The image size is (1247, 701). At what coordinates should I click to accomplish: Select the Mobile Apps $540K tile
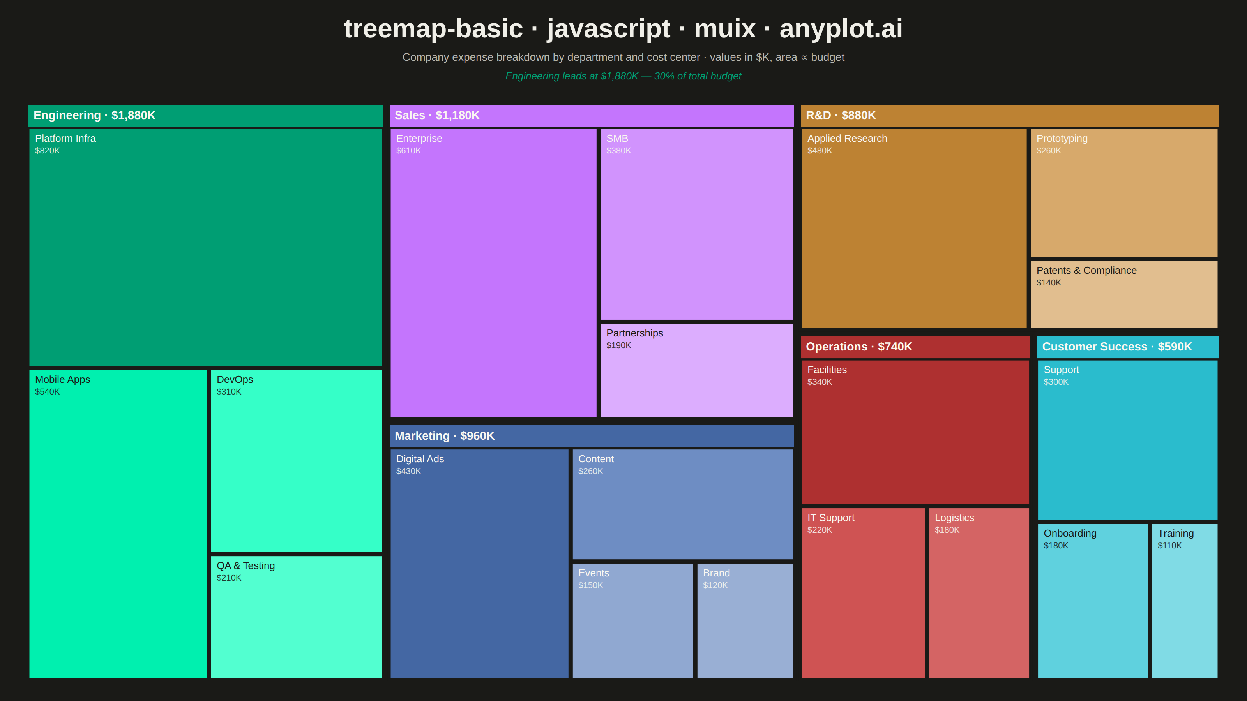[118, 524]
